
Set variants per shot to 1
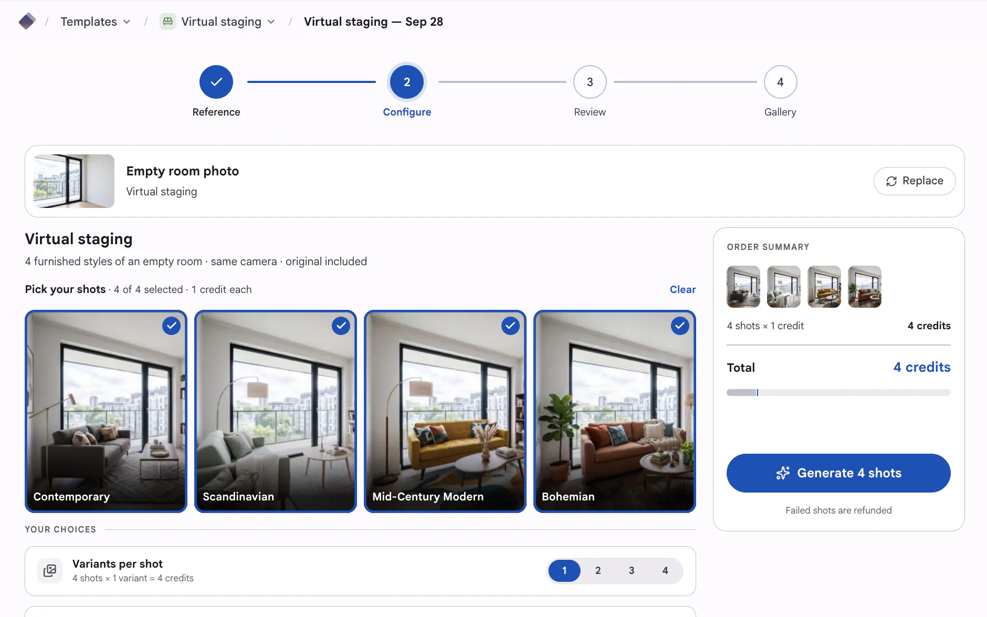pyautogui.click(x=564, y=571)
